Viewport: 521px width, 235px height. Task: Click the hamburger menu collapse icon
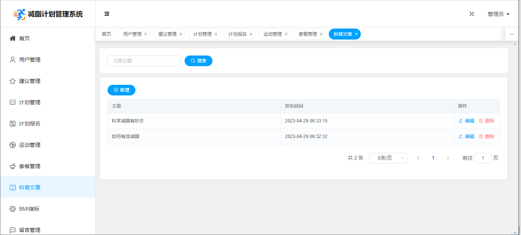(107, 14)
